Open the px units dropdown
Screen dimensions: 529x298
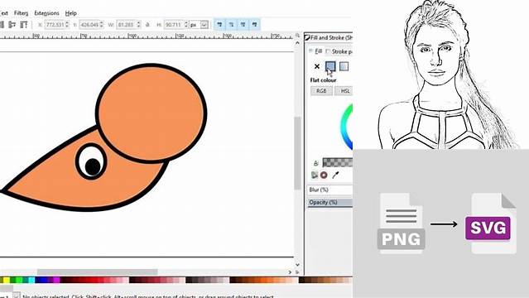(x=199, y=25)
